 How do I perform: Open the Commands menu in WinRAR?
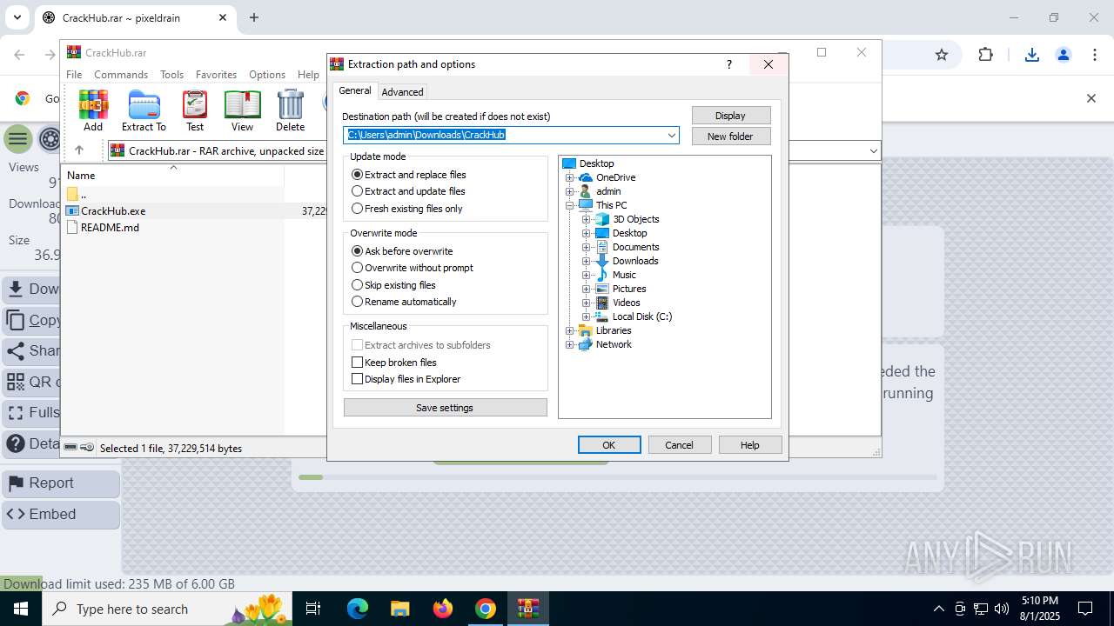121,75
